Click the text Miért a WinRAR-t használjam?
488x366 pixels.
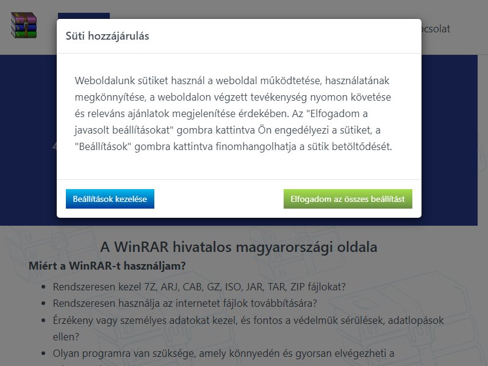107,266
